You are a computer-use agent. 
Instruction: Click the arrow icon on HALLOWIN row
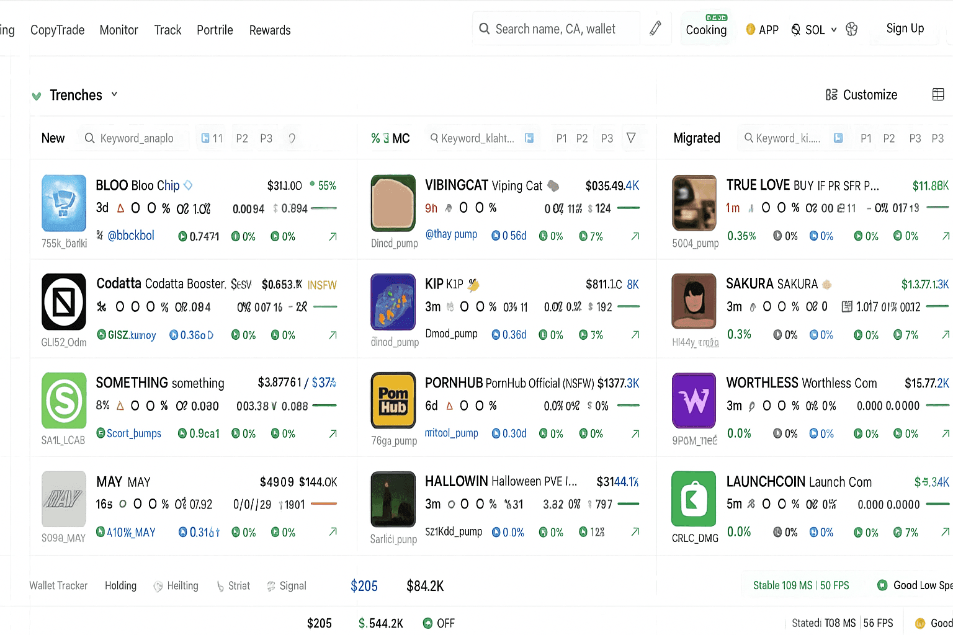[635, 531]
